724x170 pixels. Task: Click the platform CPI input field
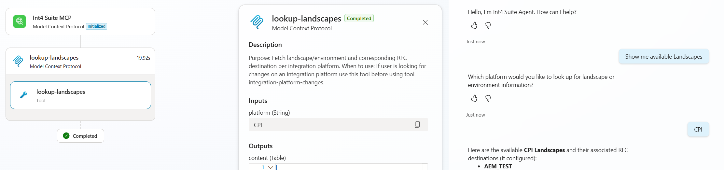(x=338, y=125)
